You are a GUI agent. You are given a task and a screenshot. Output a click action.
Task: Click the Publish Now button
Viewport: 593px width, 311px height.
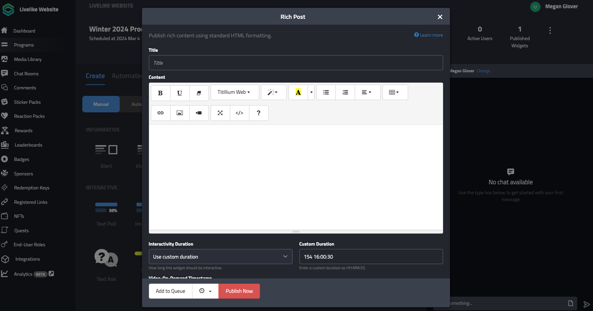coord(239,291)
